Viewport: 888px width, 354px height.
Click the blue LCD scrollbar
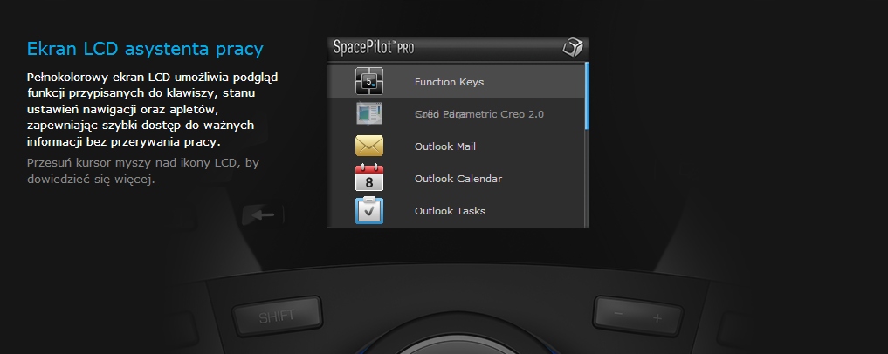pos(587,96)
